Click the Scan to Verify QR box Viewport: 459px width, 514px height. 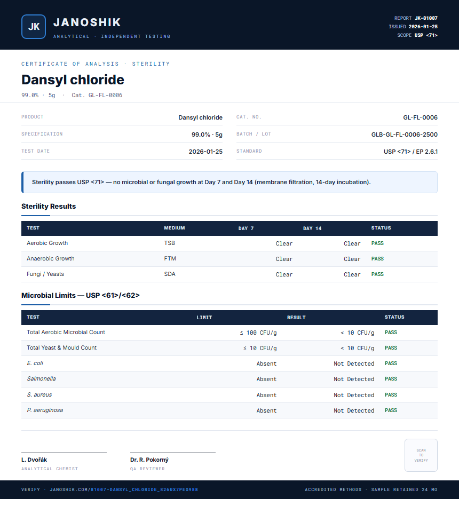click(421, 455)
